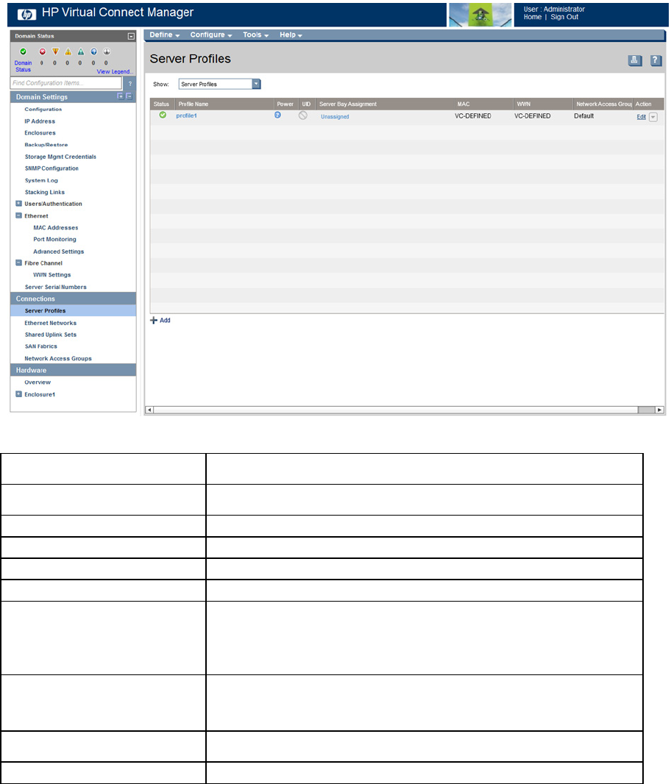Click the blue unknown status icon
671x784 pixels.
click(93, 51)
